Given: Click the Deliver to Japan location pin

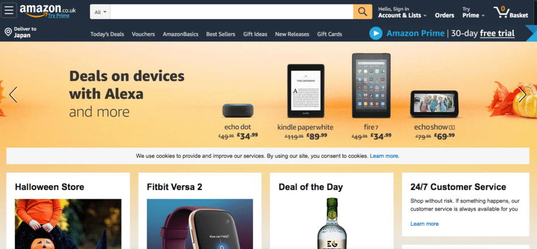Looking at the screenshot, I should pos(8,32).
